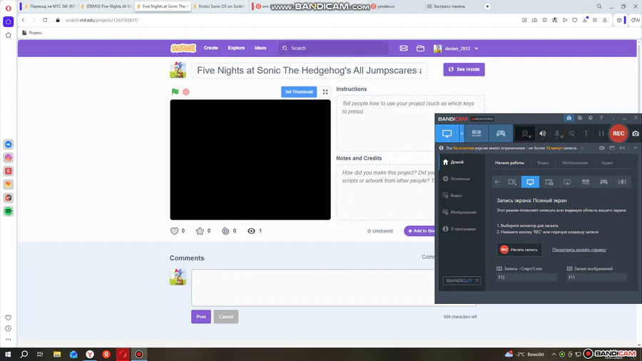Expand the Bandicam screen mode dropdown arrow
The width and height of the screenshot is (642, 361).
[462, 133]
